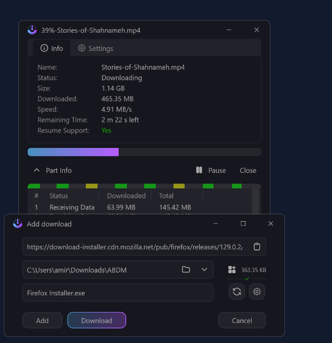
Task: Maximize the Add download window
Action: [x=243, y=223]
